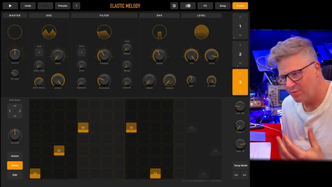Image resolution: width=332 pixels, height=187 pixels.
Task: Select track 2
Action: pyautogui.click(x=240, y=54)
